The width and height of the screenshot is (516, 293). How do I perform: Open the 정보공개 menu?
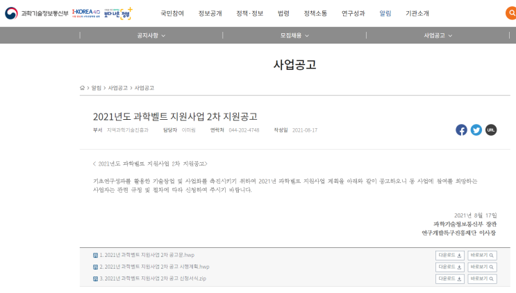click(x=210, y=13)
